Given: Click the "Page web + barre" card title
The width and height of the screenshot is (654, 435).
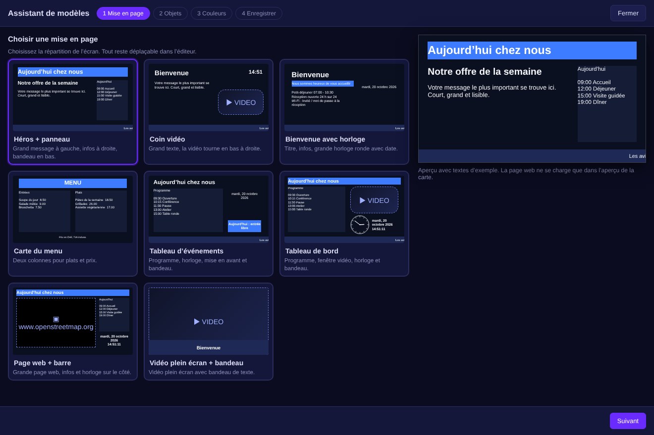Looking at the screenshot, I should tap(43, 363).
